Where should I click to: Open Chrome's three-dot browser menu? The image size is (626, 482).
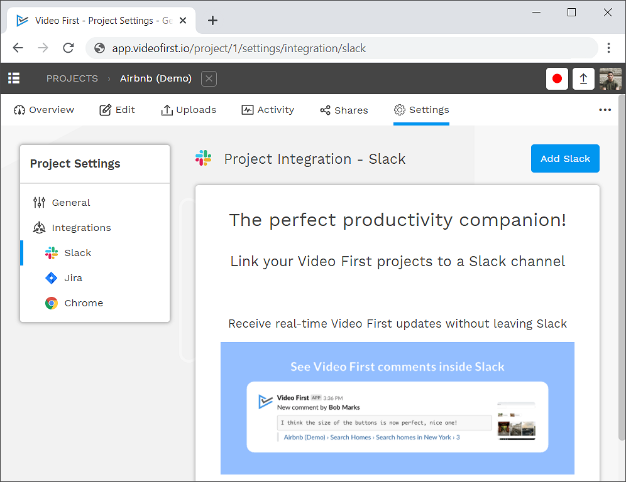(608, 48)
